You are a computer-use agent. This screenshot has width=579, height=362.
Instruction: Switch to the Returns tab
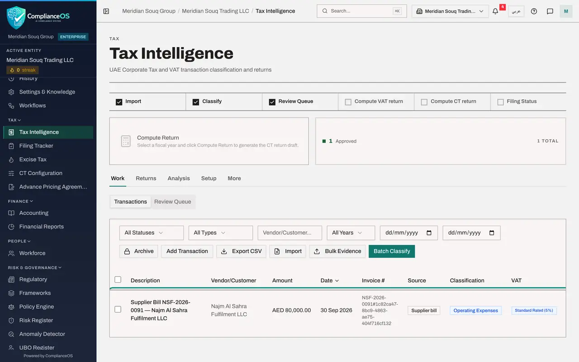(x=146, y=178)
